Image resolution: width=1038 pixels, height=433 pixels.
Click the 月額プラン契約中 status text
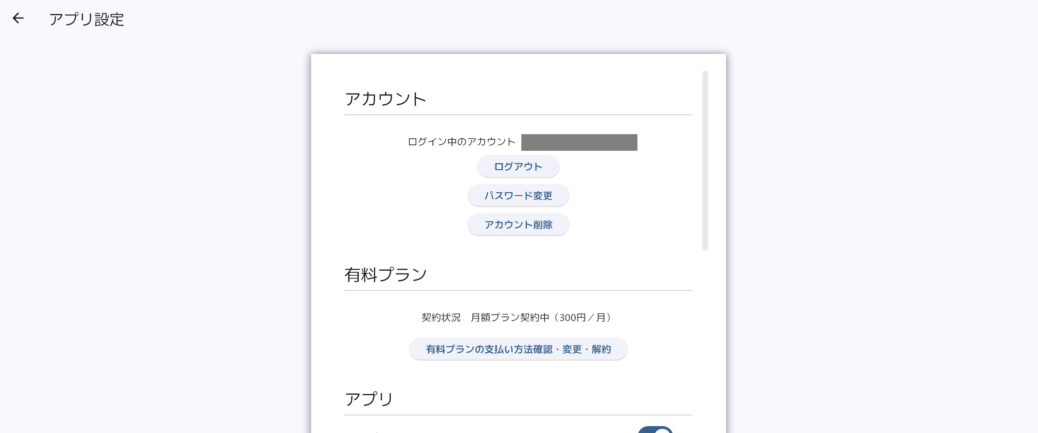tap(510, 318)
